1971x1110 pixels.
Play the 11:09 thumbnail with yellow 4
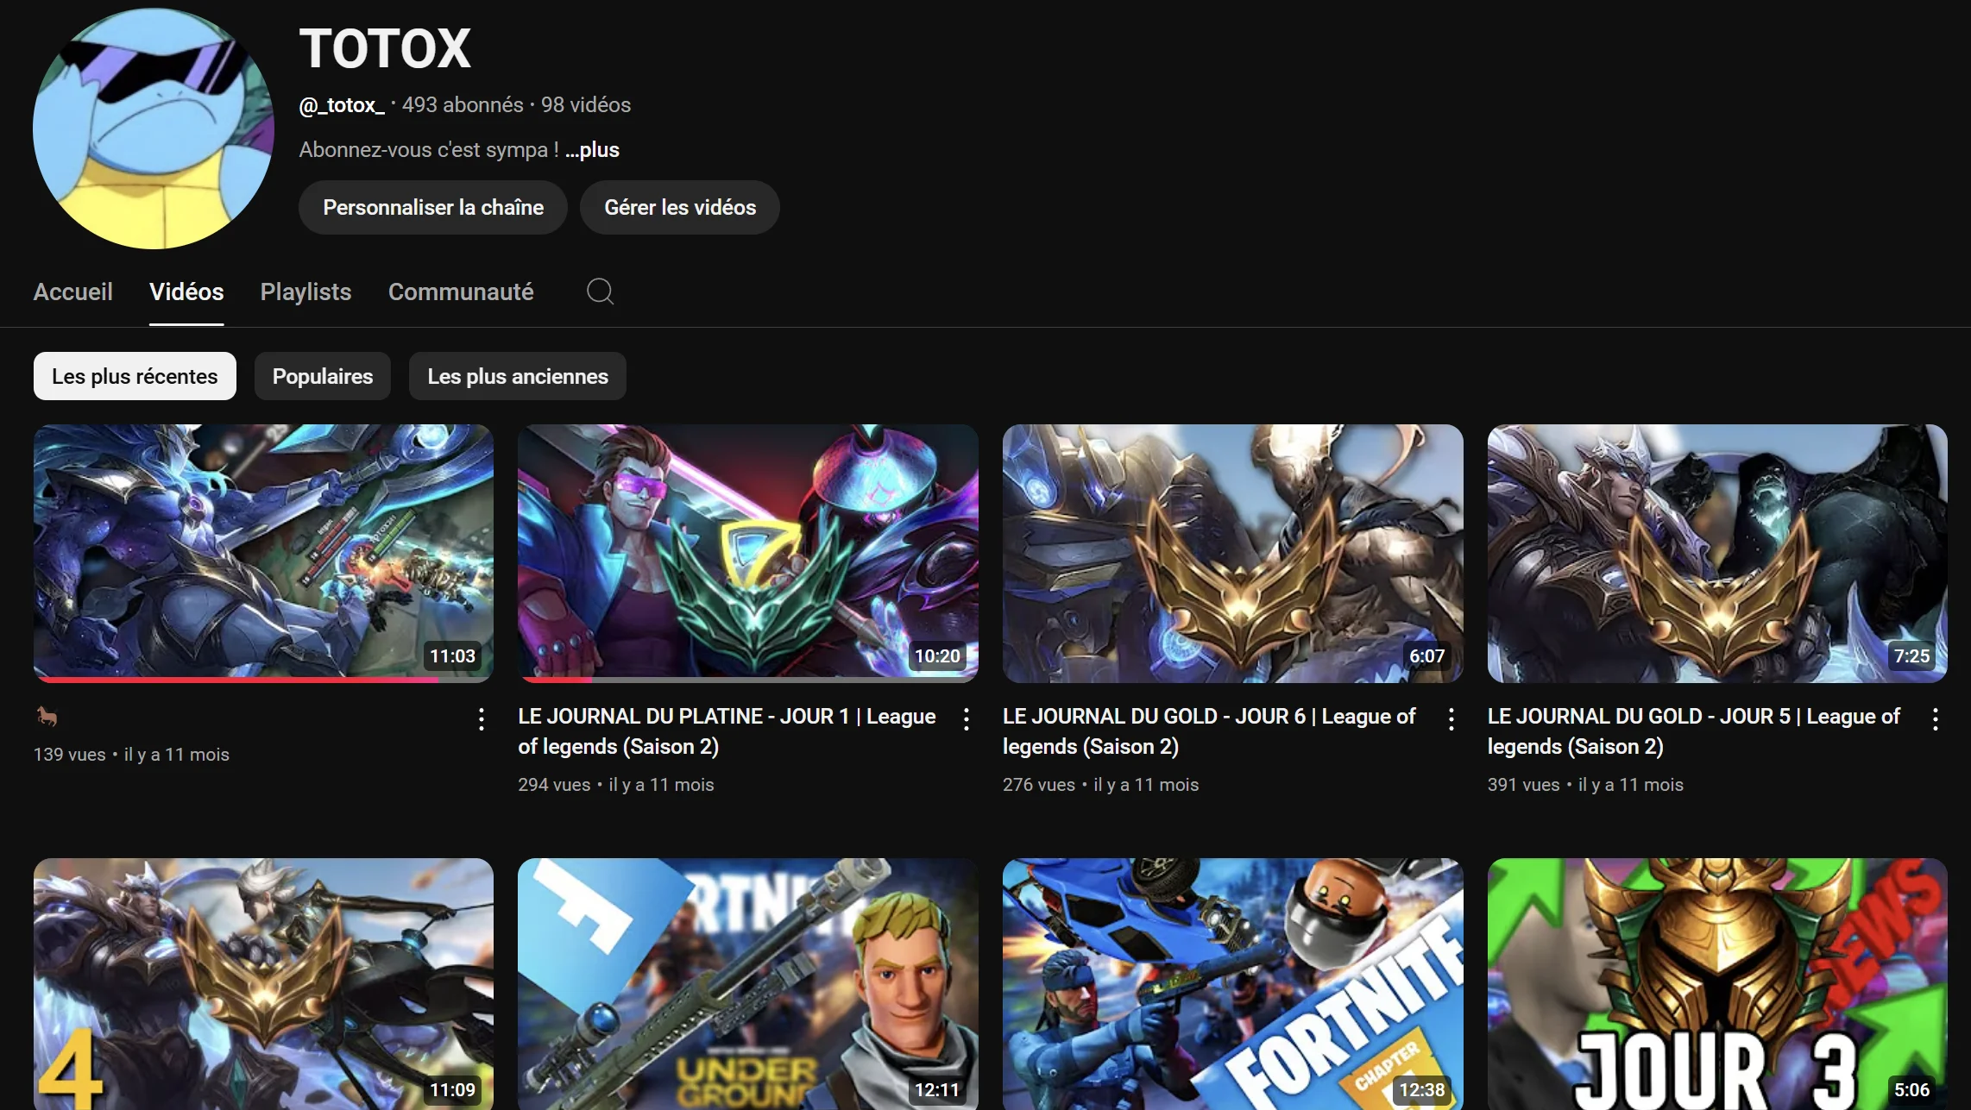(263, 984)
